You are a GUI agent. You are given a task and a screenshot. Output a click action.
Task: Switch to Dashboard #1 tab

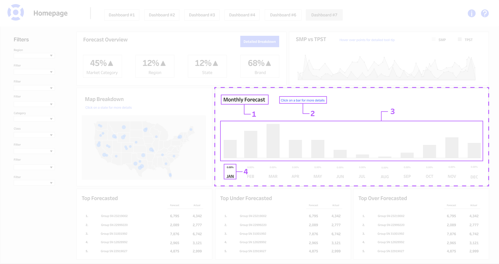(122, 15)
